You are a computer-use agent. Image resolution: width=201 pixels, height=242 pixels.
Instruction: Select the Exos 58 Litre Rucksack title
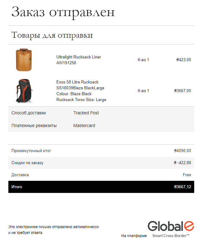pyautogui.click(x=77, y=82)
